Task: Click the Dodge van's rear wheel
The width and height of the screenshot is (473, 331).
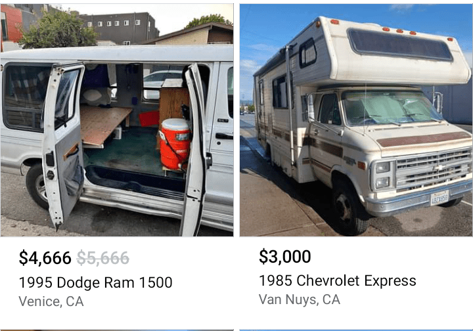Action: [x=37, y=187]
